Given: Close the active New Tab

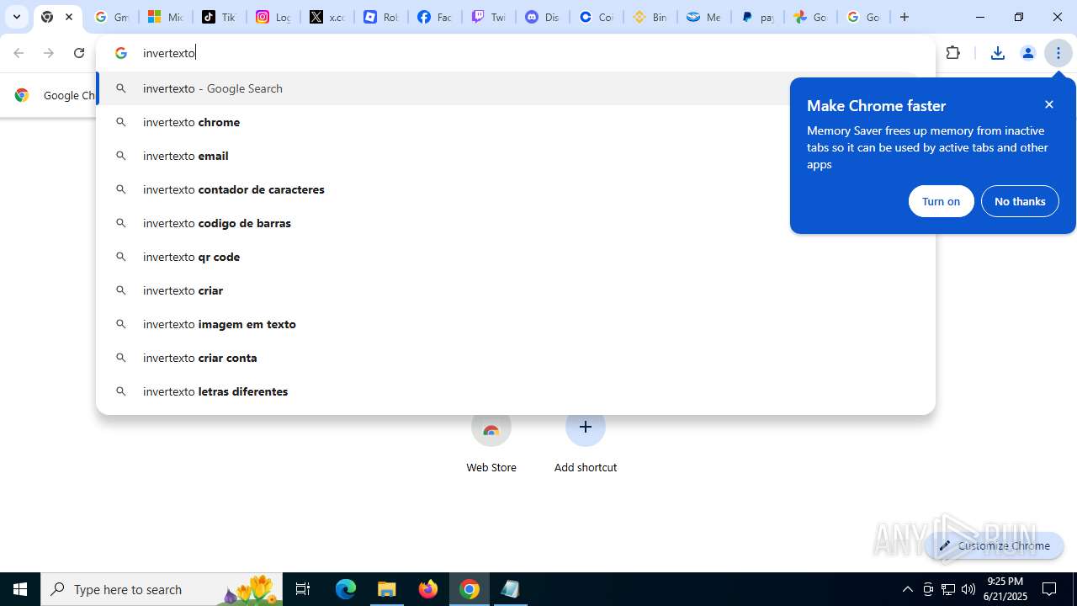Looking at the screenshot, I should (69, 17).
